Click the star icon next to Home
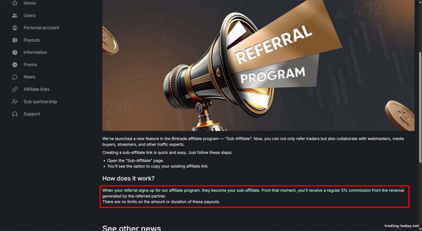This screenshot has height=231, width=422. [x=15, y=3]
